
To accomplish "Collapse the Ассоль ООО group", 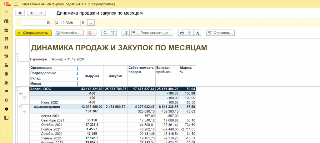I will pyautogui.click(x=18, y=89).
